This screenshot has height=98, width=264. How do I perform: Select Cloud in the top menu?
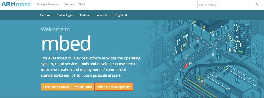coord(82,4)
